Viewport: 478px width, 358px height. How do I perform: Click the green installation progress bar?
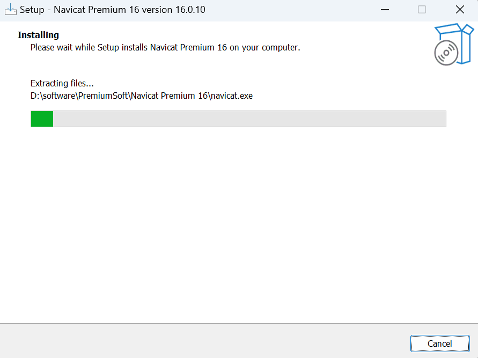[42, 119]
